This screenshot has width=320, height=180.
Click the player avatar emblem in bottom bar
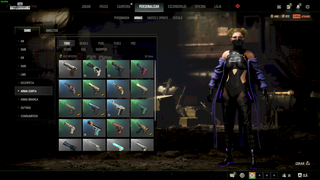coord(252,175)
